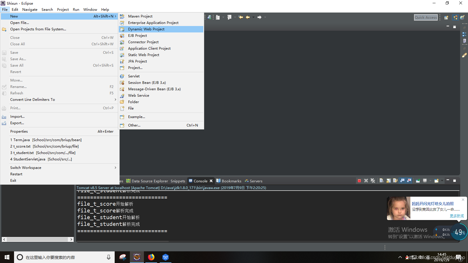The image size is (468, 263).
Task: Toggle Word Wrap in the console toolbar
Action: tap(395, 181)
